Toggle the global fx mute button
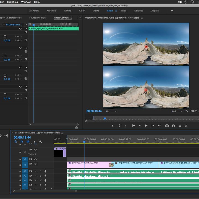This screenshot has width=199, height=199. (186, 126)
